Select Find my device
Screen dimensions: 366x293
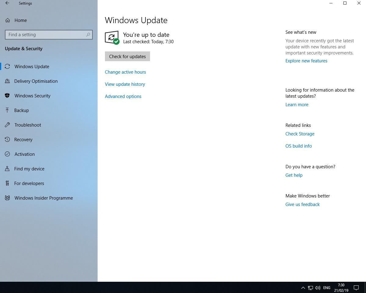click(29, 169)
